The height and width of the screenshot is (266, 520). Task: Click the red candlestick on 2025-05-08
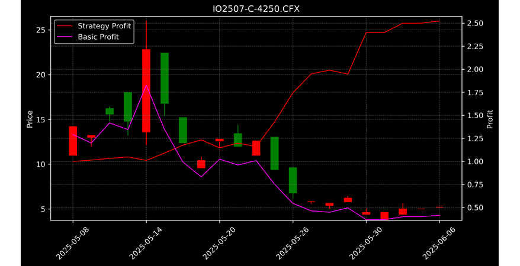tap(73, 141)
